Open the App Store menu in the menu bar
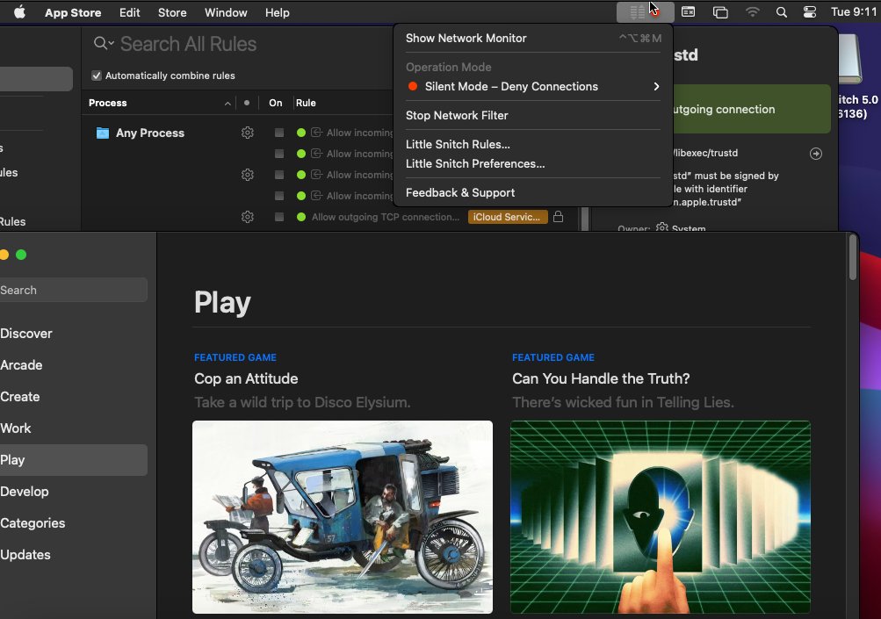Image resolution: width=881 pixels, height=619 pixels. (x=73, y=12)
